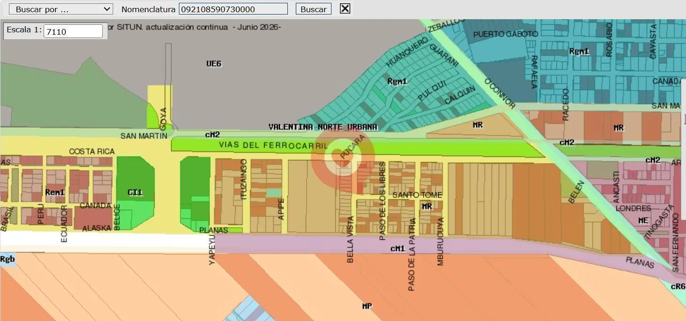
Task: Click the LONDRES street label
Action: point(633,208)
